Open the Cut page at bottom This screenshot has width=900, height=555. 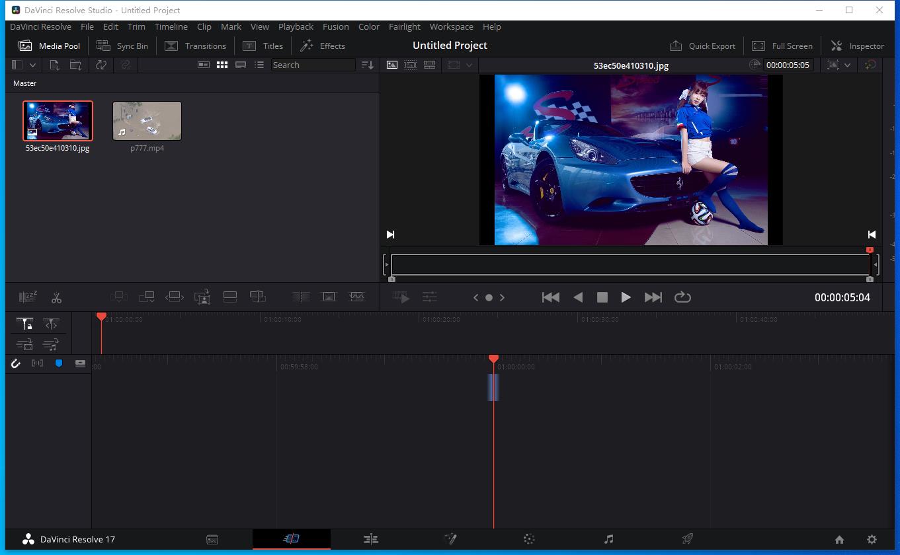[x=292, y=539]
